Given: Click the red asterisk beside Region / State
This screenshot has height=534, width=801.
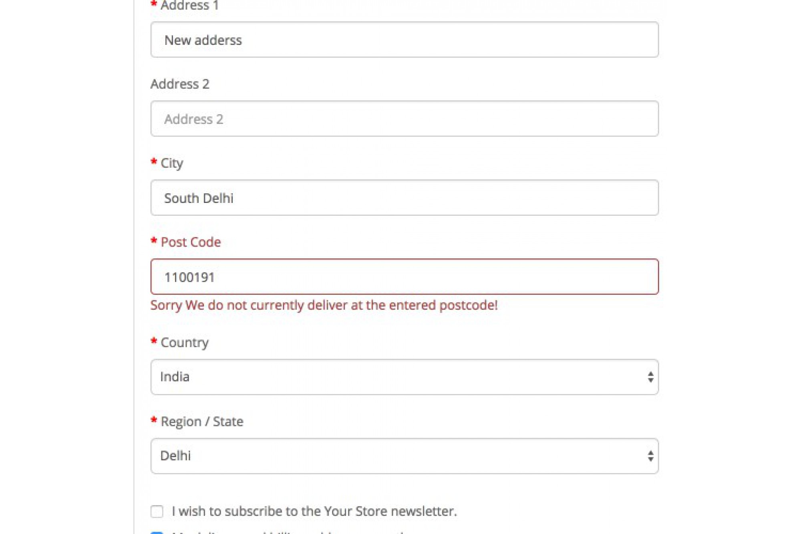Looking at the screenshot, I should tap(153, 421).
